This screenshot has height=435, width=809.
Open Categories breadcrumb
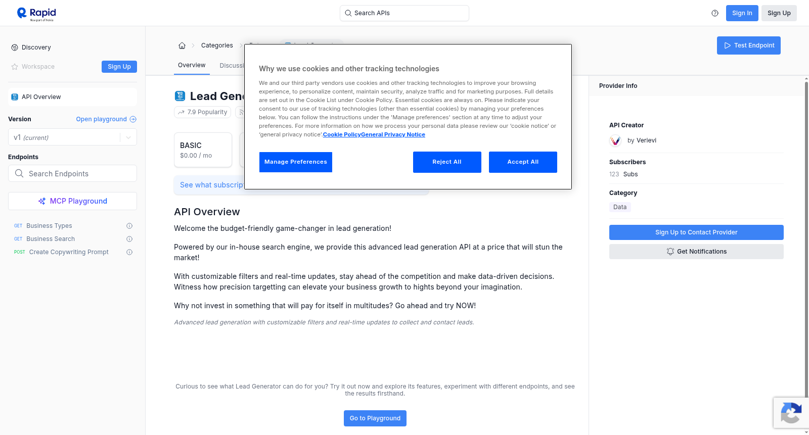tap(217, 45)
